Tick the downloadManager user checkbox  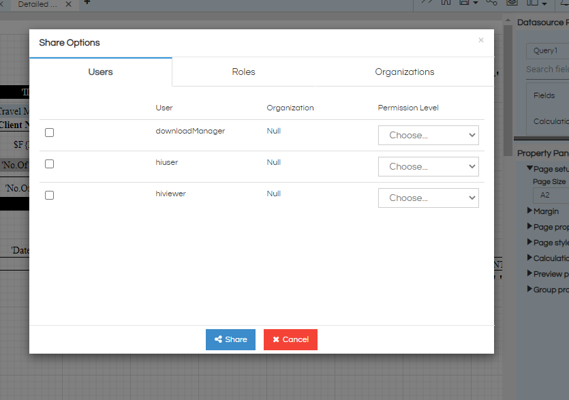point(49,132)
